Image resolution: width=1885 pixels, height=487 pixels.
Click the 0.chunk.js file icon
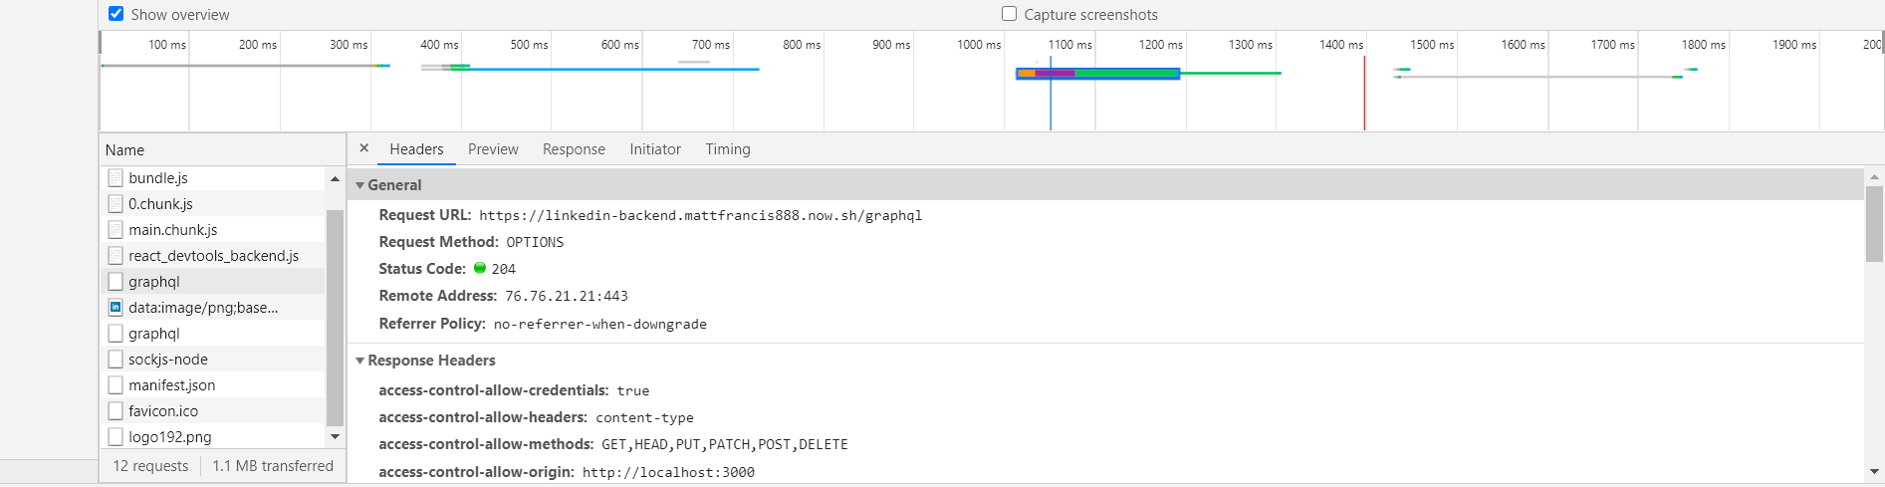tap(116, 204)
